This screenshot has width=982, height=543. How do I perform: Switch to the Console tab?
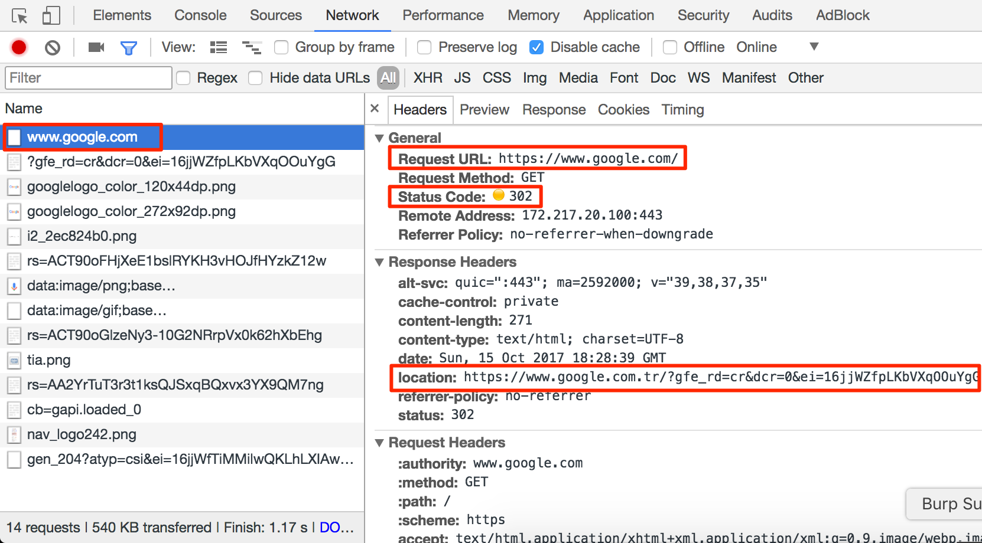click(200, 15)
